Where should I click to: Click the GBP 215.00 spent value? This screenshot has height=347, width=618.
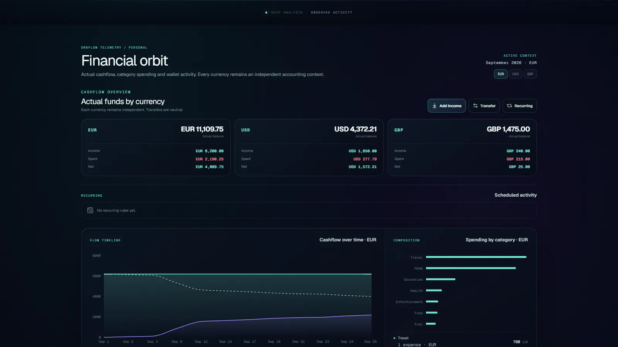tap(518, 159)
